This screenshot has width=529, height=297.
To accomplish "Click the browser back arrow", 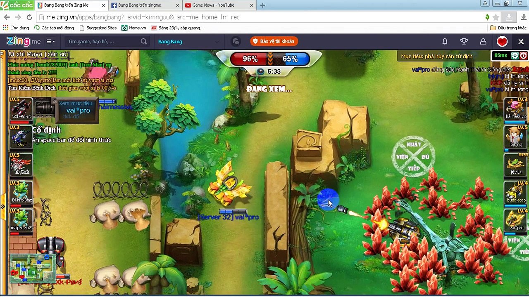I will [7, 17].
